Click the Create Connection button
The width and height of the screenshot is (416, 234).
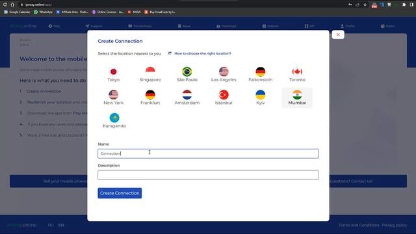pos(120,193)
